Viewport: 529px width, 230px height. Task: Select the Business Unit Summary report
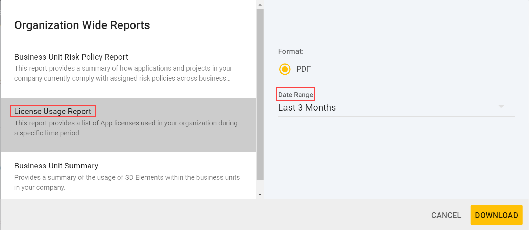click(56, 166)
